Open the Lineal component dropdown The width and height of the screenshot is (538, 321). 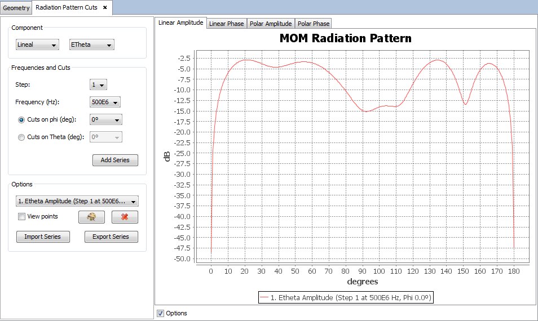click(x=37, y=44)
